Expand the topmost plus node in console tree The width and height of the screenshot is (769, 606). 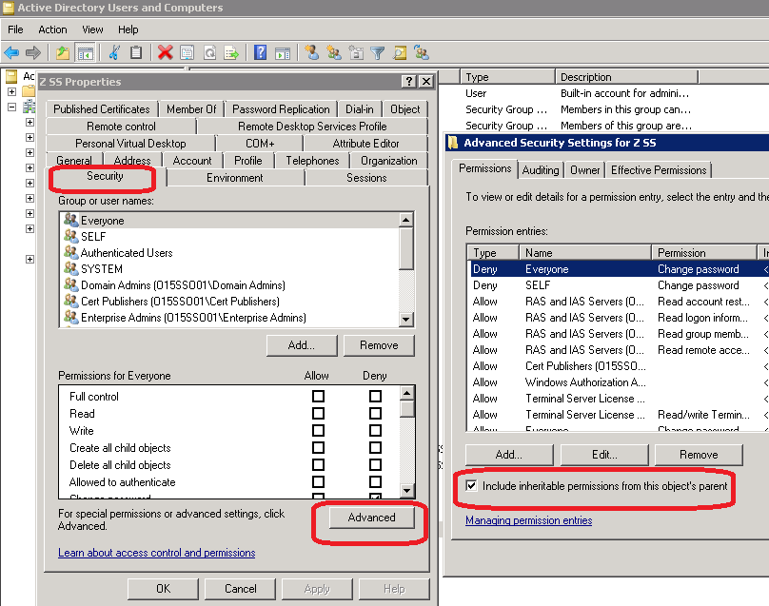tap(12, 91)
